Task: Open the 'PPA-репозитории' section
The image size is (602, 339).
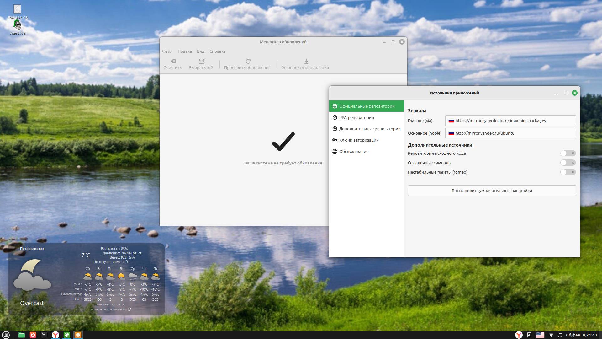Action: [356, 117]
